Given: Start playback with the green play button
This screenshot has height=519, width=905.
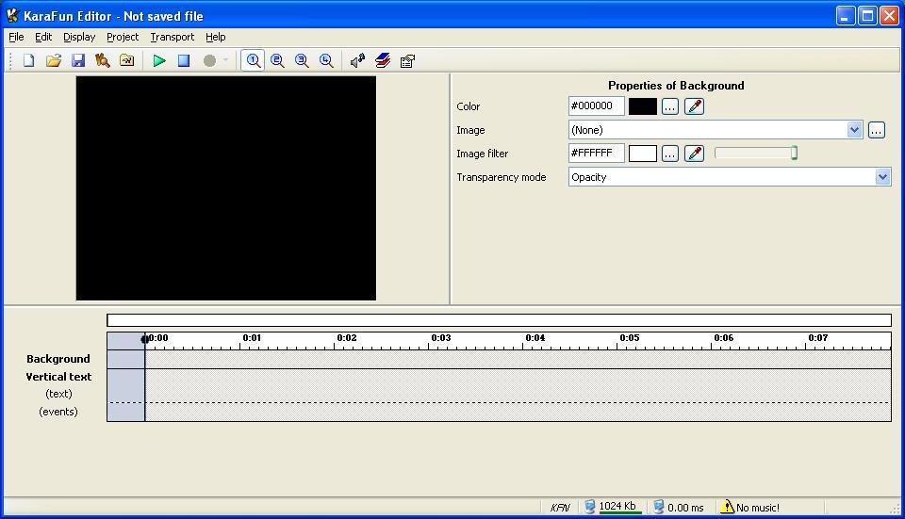Looking at the screenshot, I should 158,60.
